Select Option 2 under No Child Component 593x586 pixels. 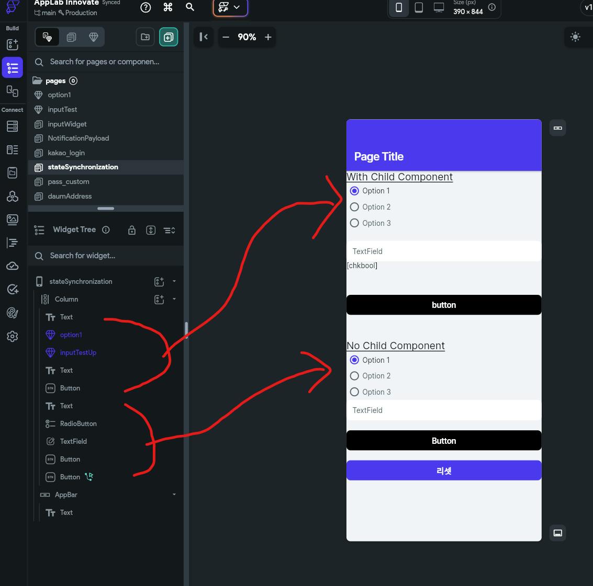click(354, 376)
